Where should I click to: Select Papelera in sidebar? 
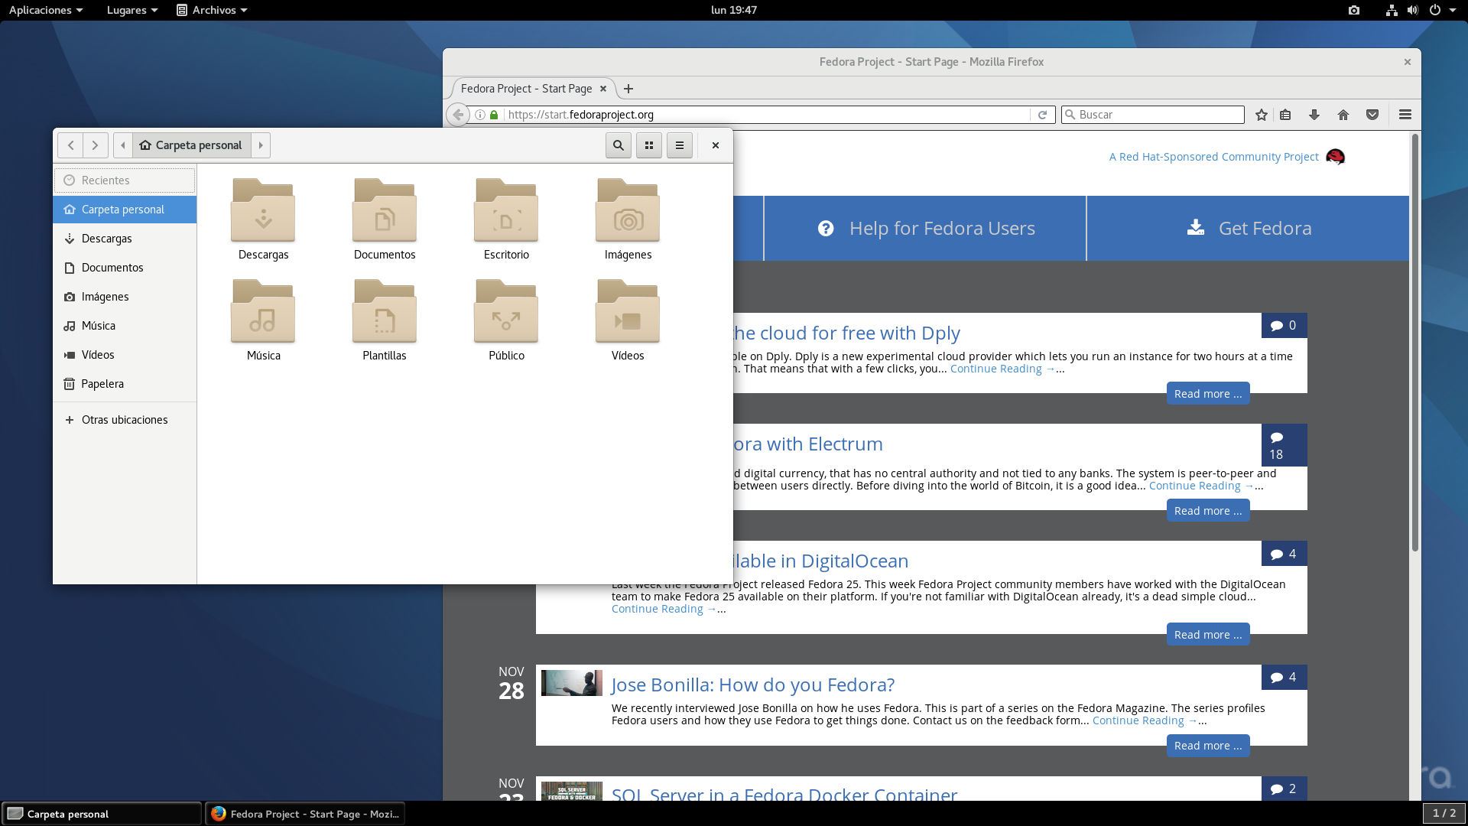pyautogui.click(x=125, y=384)
